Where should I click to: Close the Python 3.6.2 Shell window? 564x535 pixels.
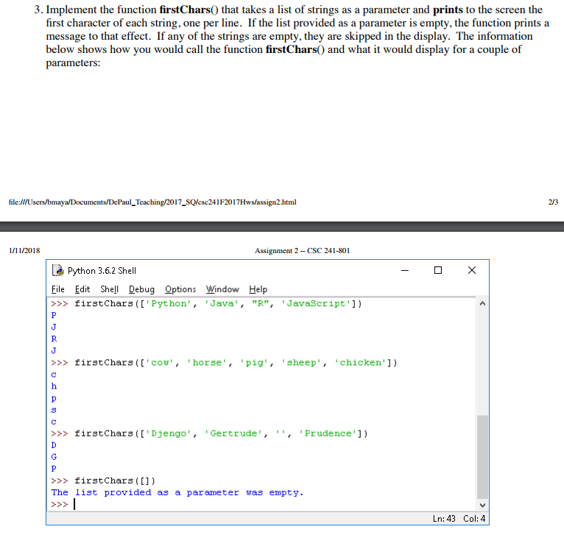point(472,270)
